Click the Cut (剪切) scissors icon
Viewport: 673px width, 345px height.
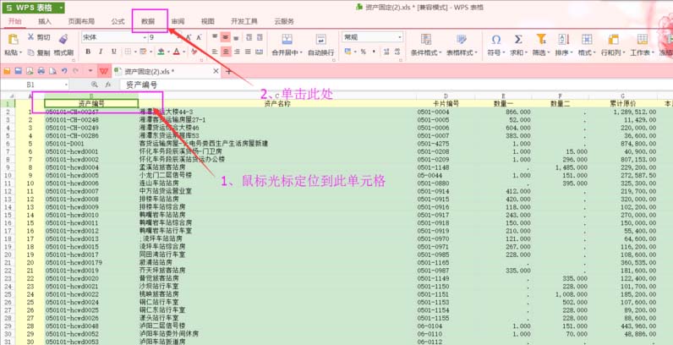point(30,37)
